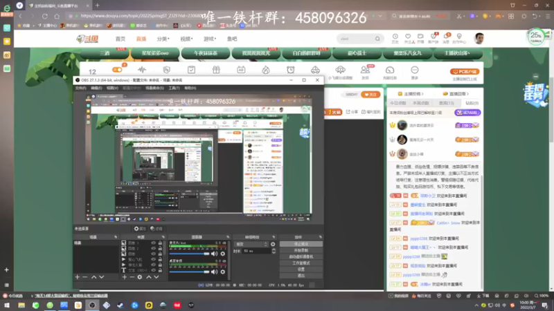Open OBS icon in Windows taskbar
The height and width of the screenshot is (311, 554).
[x=92, y=305]
